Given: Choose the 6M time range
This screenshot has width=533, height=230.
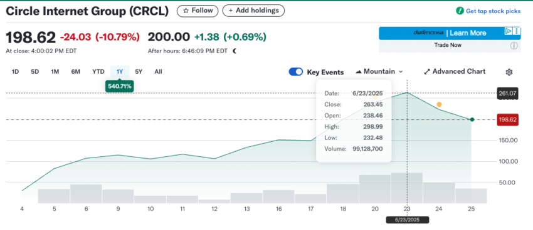Looking at the screenshot, I should pyautogui.click(x=75, y=72).
